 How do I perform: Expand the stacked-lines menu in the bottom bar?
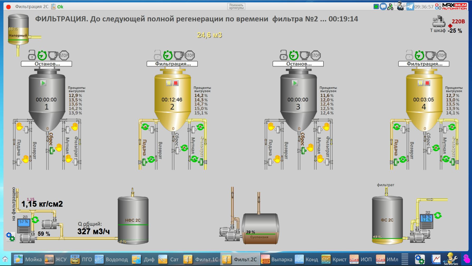[405, 259]
